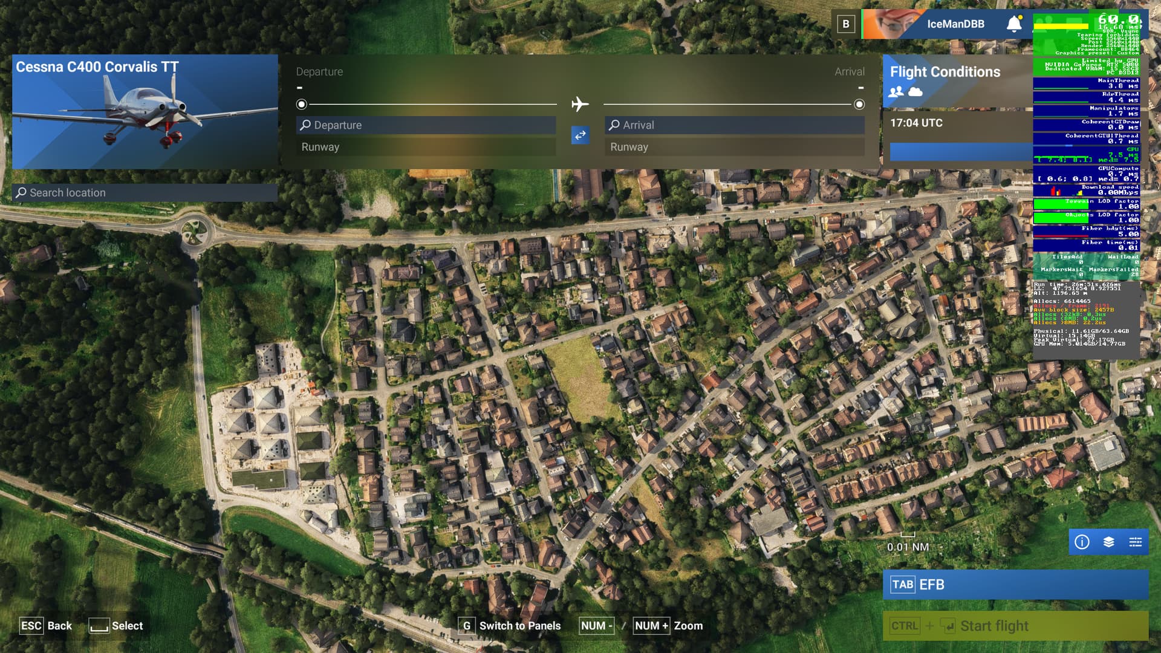Click the ESC Back button
This screenshot has width=1161, height=653.
click(45, 626)
